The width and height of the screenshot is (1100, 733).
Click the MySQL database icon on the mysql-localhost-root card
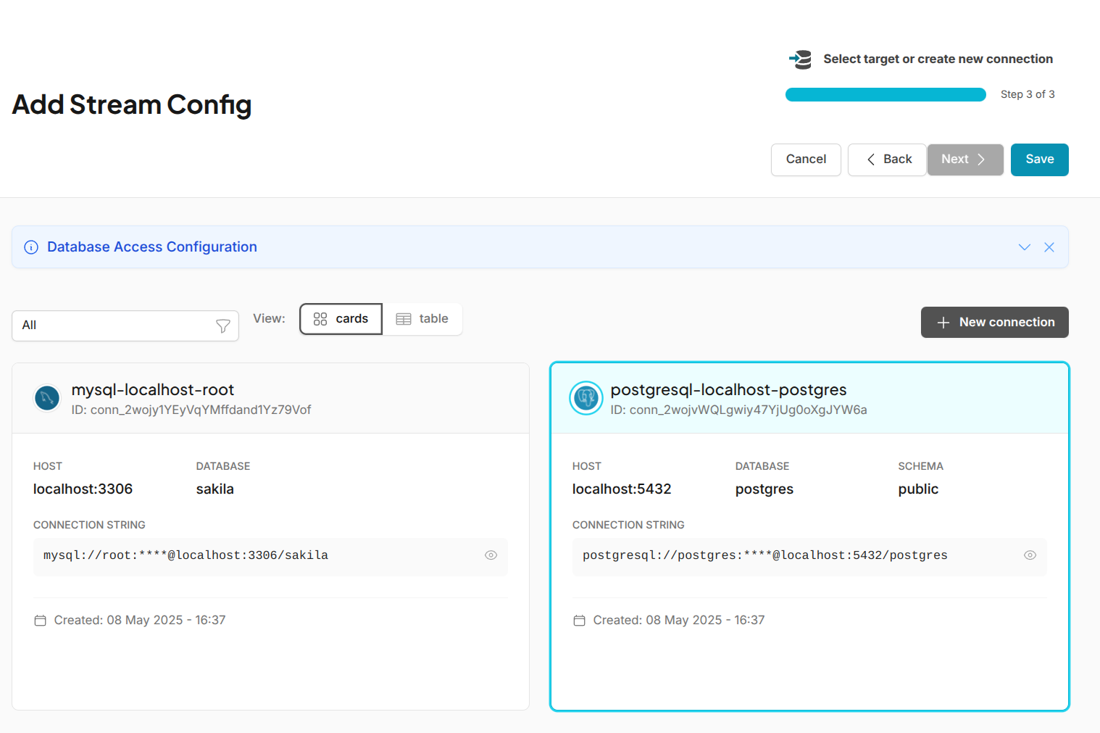(47, 398)
